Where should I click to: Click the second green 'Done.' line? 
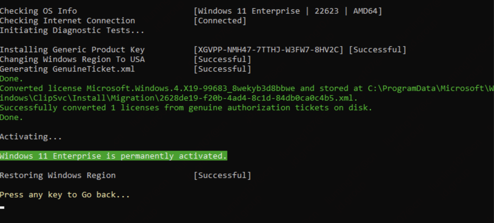[12, 117]
